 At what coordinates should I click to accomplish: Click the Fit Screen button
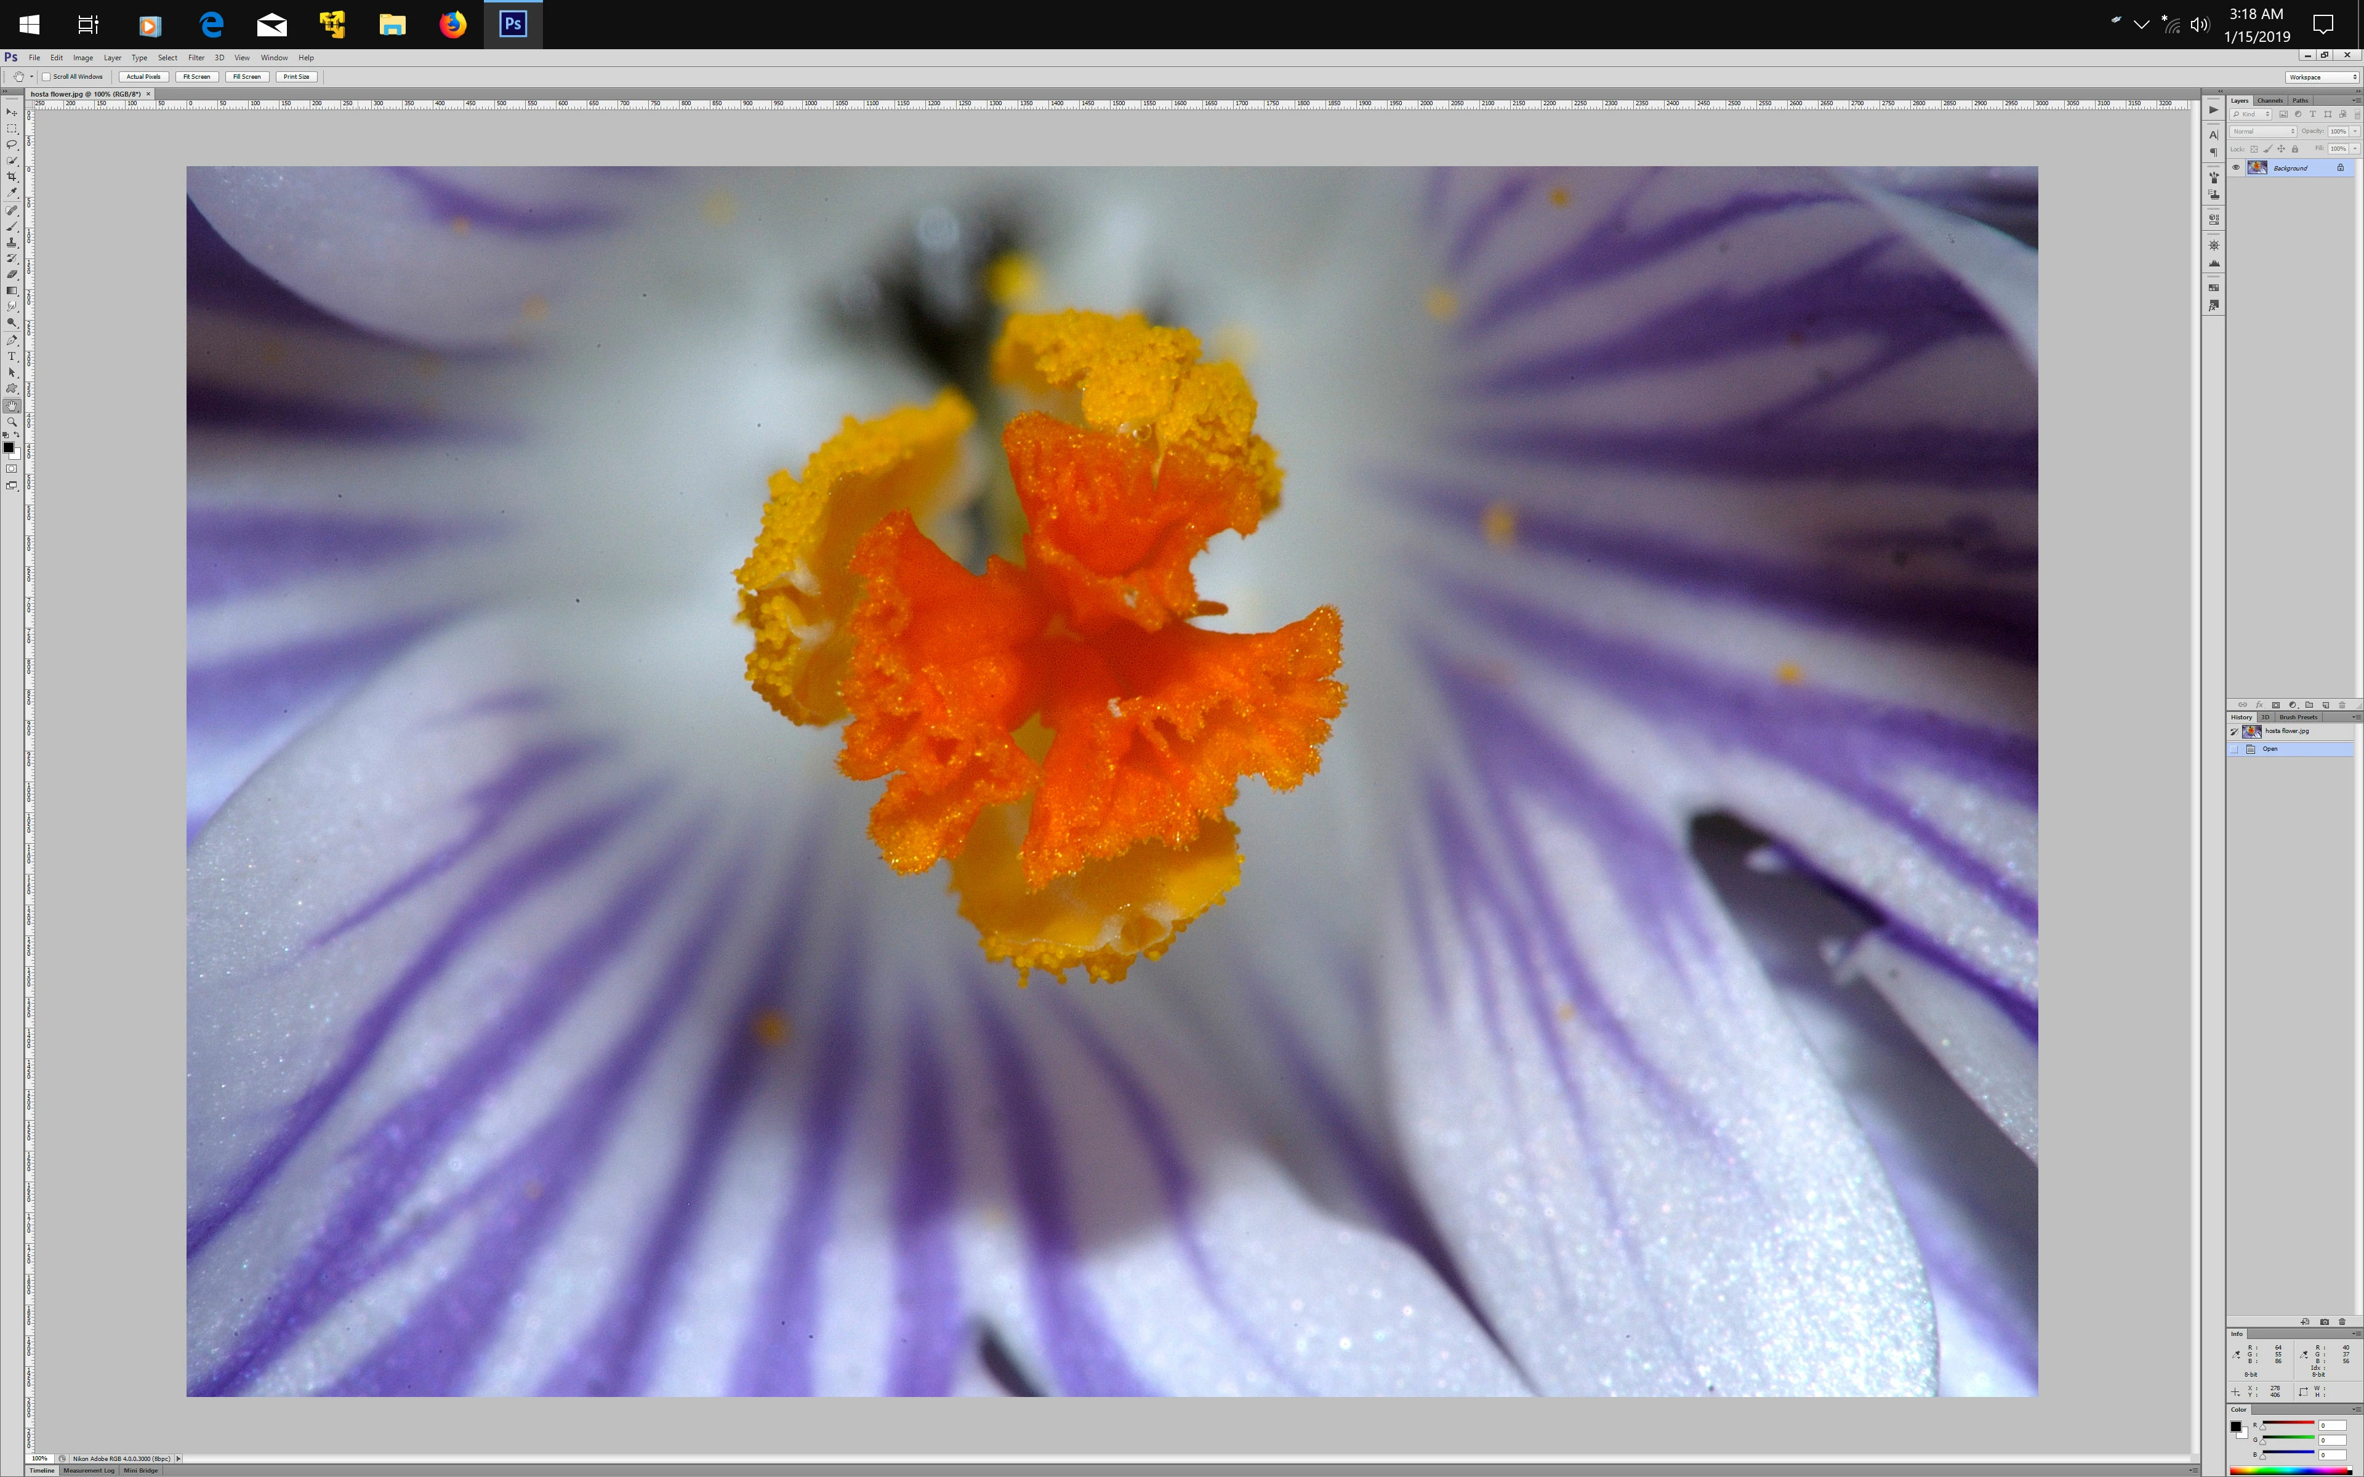click(196, 76)
